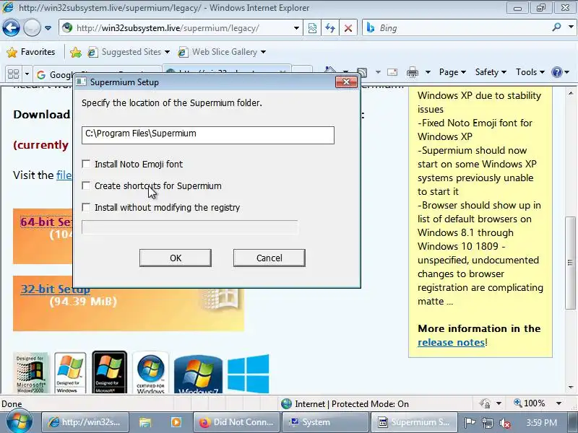Close the Supermium Setup dialog window
This screenshot has width=578, height=433.
pos(346,82)
